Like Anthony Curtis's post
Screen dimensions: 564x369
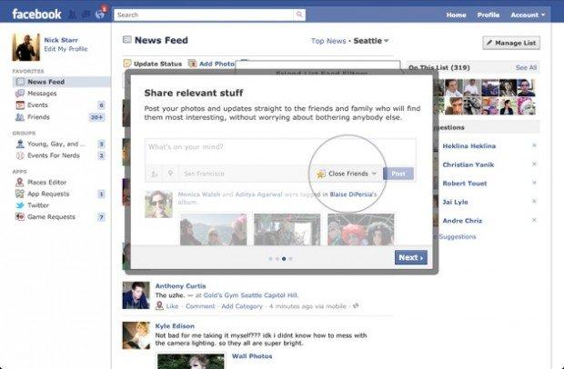pyautogui.click(x=172, y=306)
